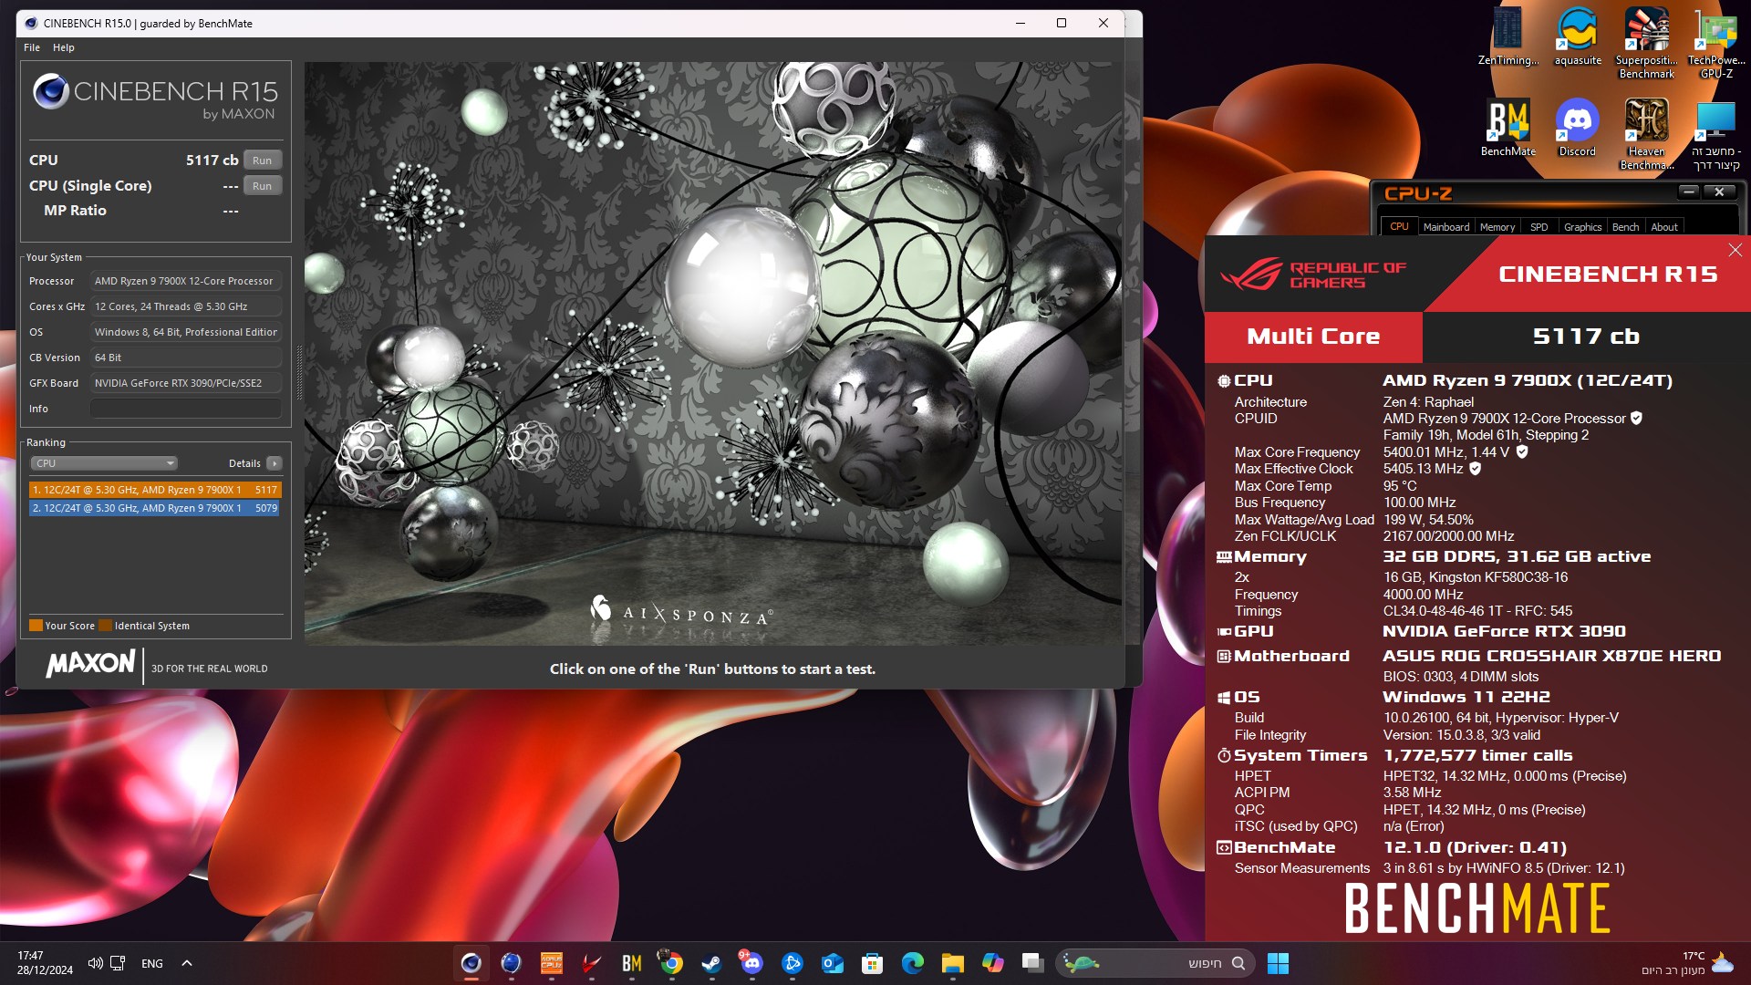Open TechPowerUp GPU-Z desktop shortcut
Image resolution: width=1751 pixels, height=985 pixels.
1716,43
